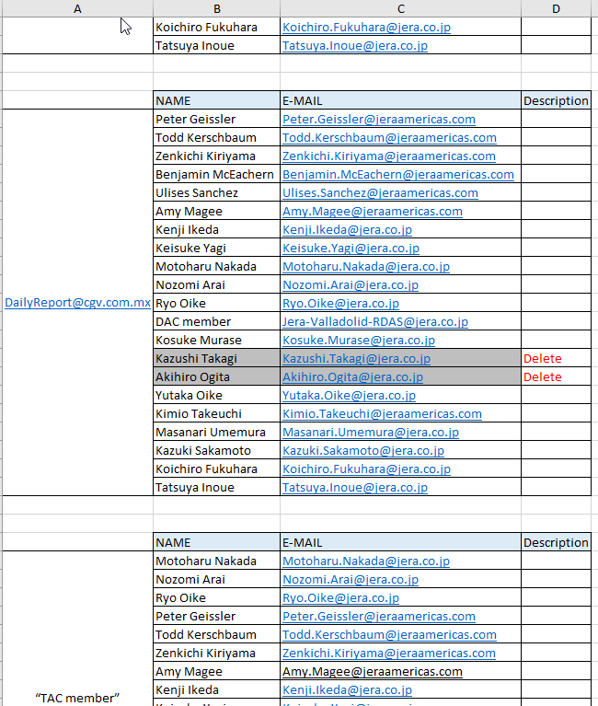
Task: Open Peter.Geissler email link in DailyReport table
Action: [379, 119]
